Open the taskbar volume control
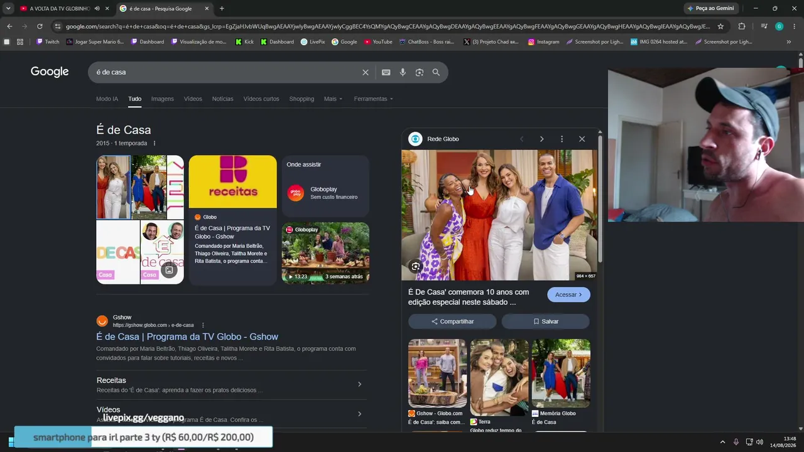 (x=759, y=442)
